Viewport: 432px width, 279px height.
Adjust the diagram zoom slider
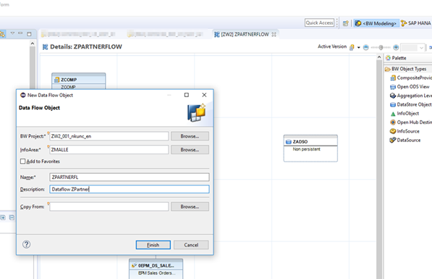coord(381,47)
